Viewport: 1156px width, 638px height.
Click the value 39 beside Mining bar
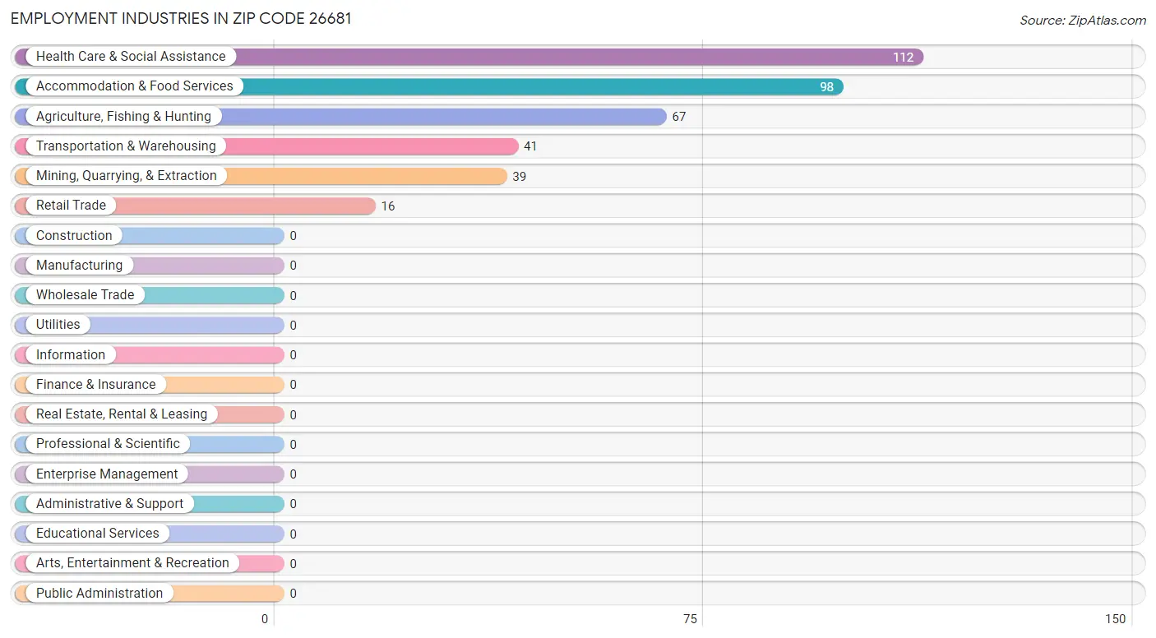519,177
